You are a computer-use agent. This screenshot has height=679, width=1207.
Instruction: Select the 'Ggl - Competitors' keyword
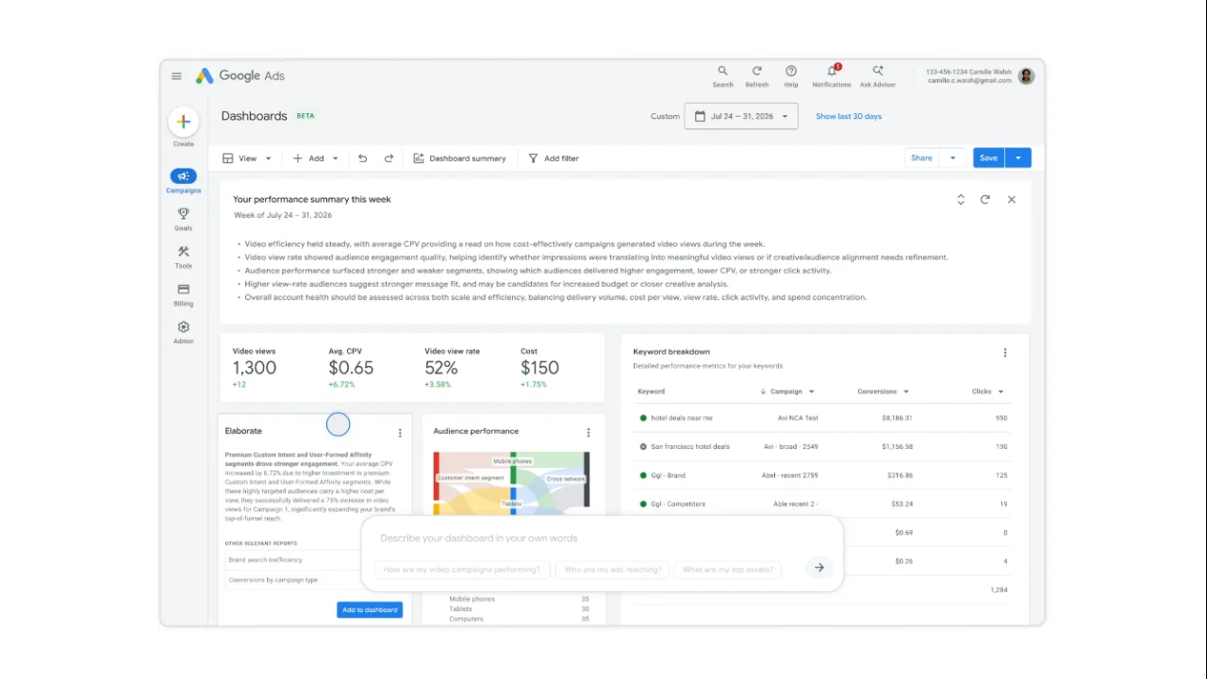[x=678, y=505]
